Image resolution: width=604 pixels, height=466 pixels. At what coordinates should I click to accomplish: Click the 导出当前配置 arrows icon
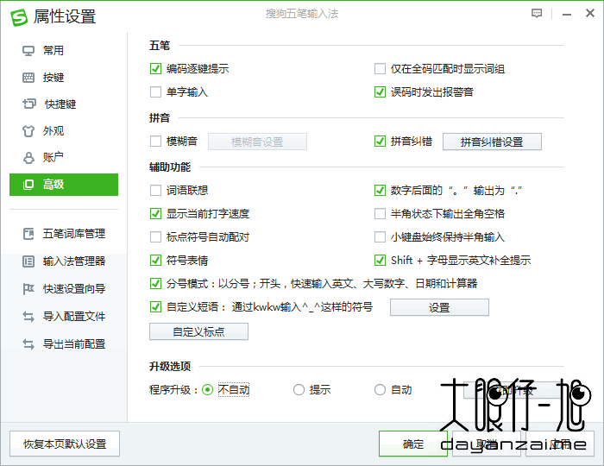tap(28, 344)
